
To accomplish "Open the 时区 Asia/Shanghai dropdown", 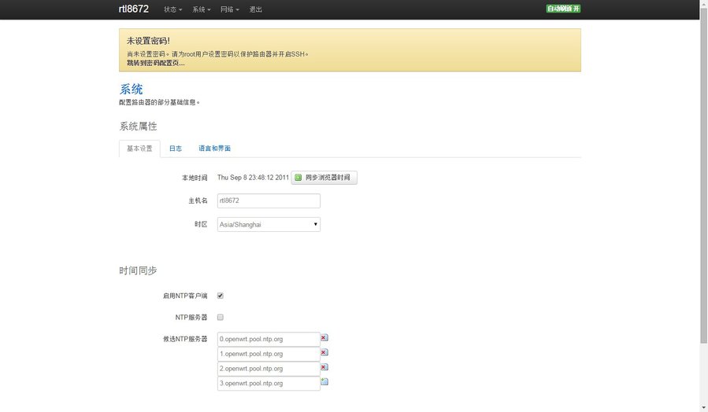I will pos(269,225).
